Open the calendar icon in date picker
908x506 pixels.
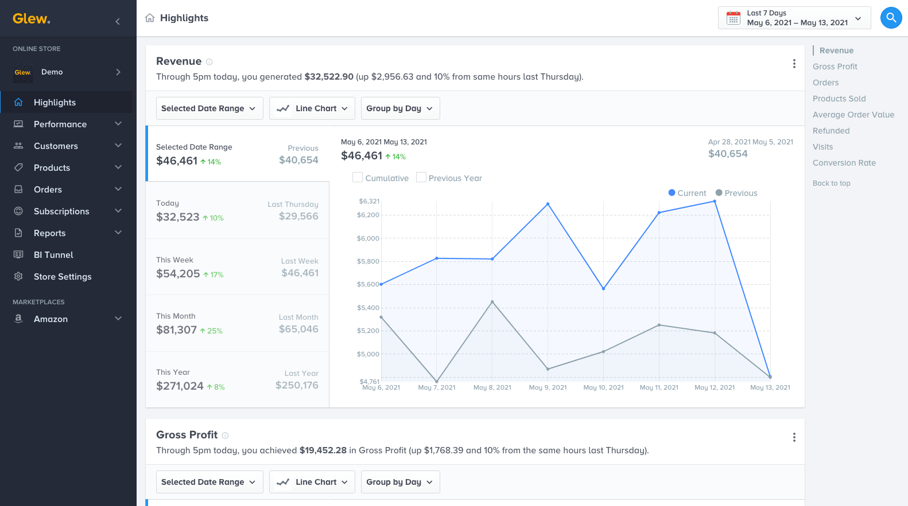coord(734,18)
